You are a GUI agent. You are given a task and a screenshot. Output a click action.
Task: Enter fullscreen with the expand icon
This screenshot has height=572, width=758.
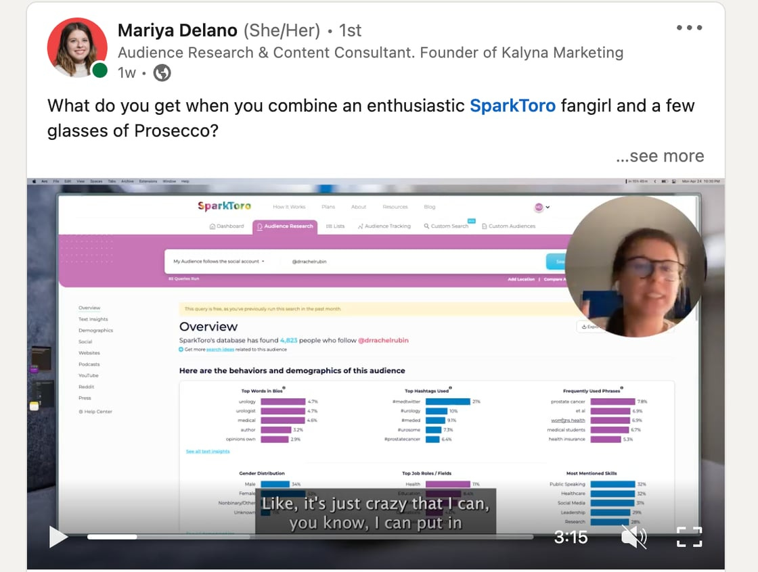pos(690,537)
